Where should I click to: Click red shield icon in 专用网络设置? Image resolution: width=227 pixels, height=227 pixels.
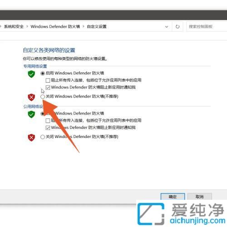click(31, 97)
